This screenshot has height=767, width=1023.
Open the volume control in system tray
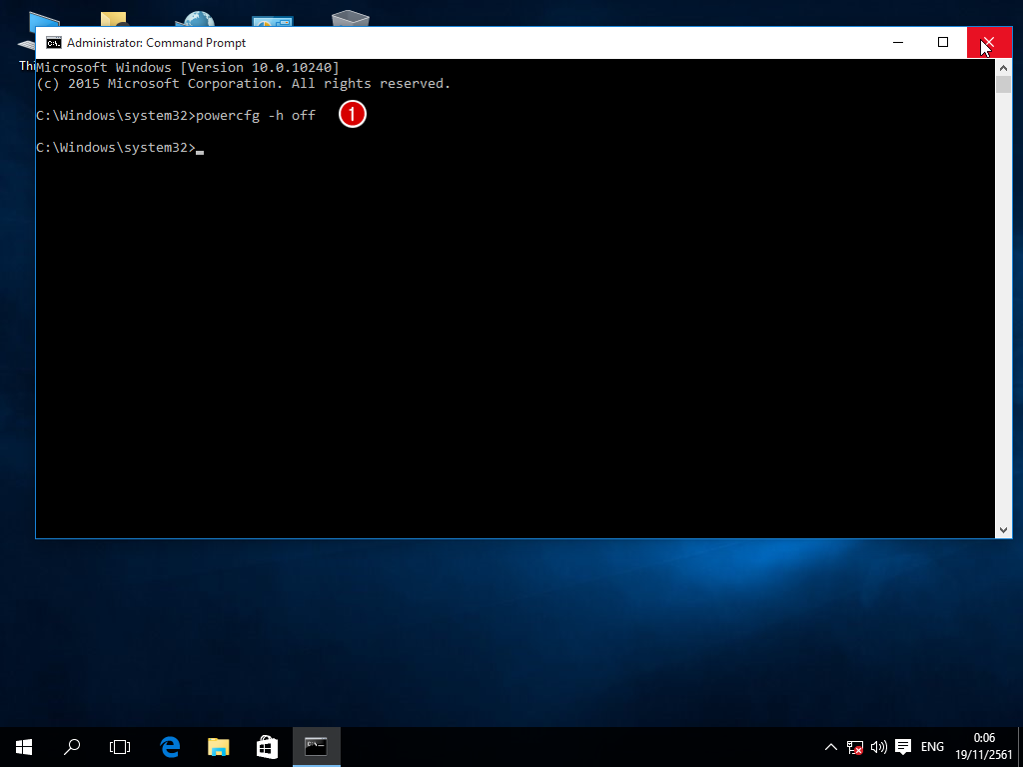click(879, 746)
